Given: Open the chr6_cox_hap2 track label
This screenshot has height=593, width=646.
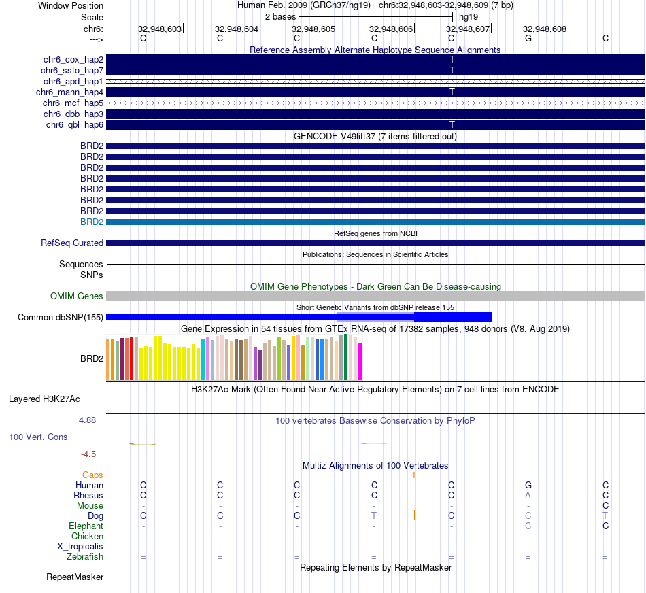Looking at the screenshot, I should click(73, 60).
